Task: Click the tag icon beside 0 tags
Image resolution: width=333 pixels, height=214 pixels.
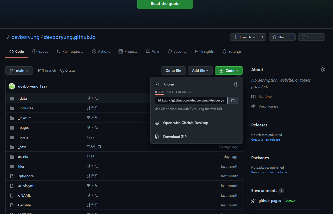Action: [62, 71]
